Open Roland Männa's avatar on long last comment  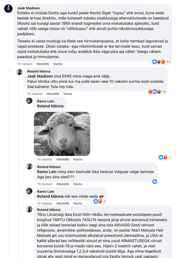[29, 209]
